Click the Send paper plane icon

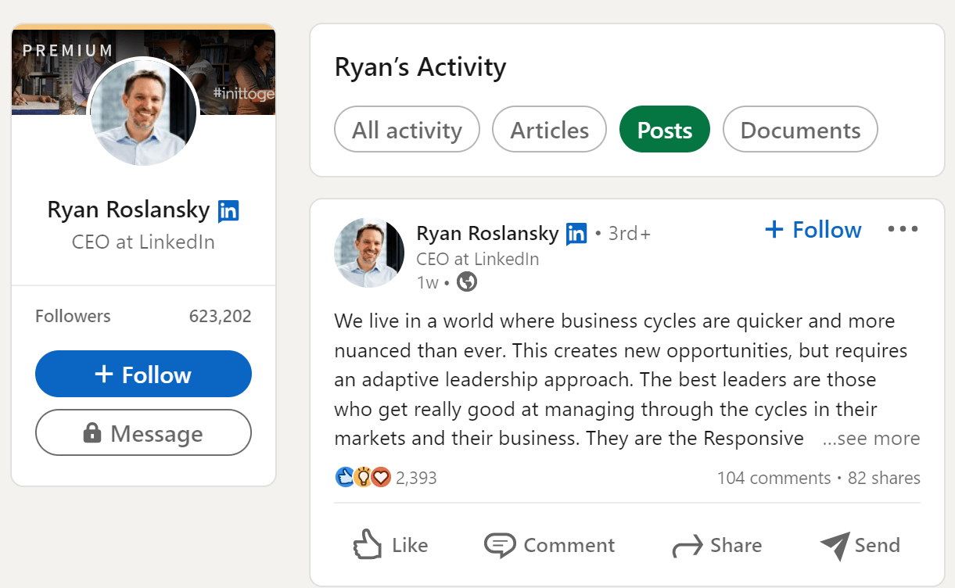[835, 546]
